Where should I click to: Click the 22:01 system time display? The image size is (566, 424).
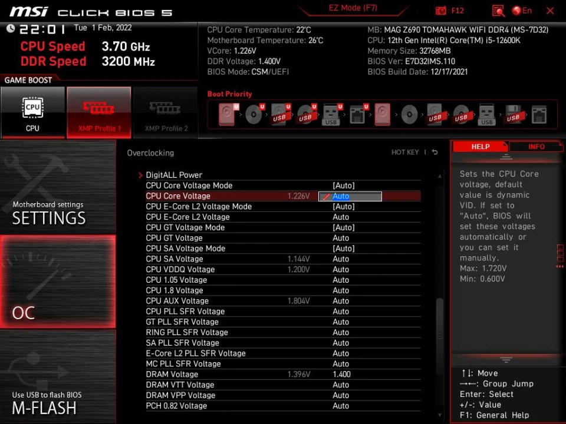(42, 29)
